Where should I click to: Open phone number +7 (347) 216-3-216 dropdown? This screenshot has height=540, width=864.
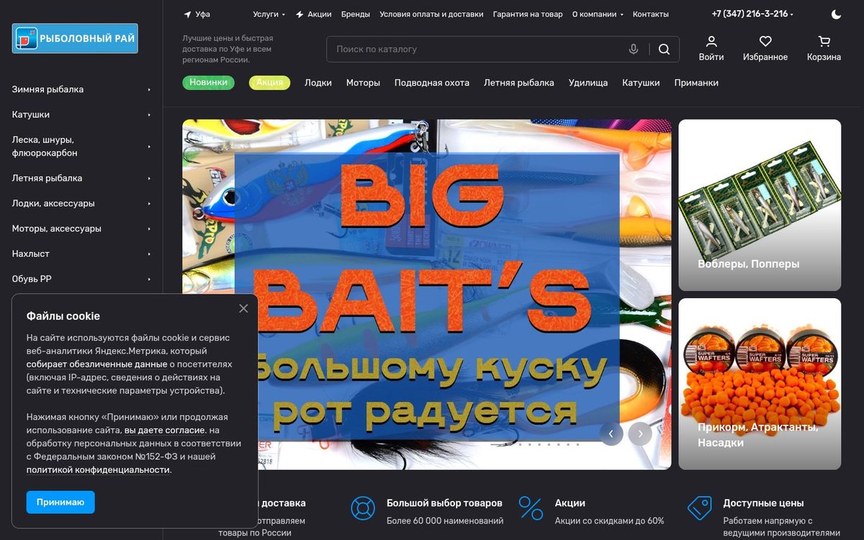pos(752,14)
